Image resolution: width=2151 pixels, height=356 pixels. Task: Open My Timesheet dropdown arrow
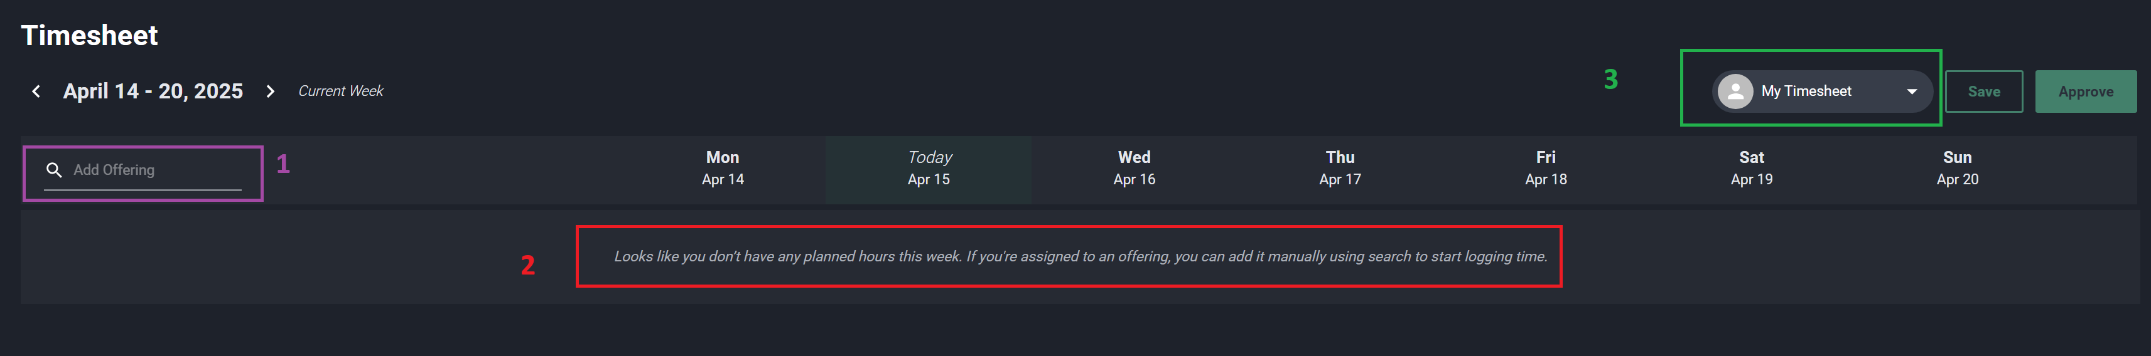(x=1911, y=92)
